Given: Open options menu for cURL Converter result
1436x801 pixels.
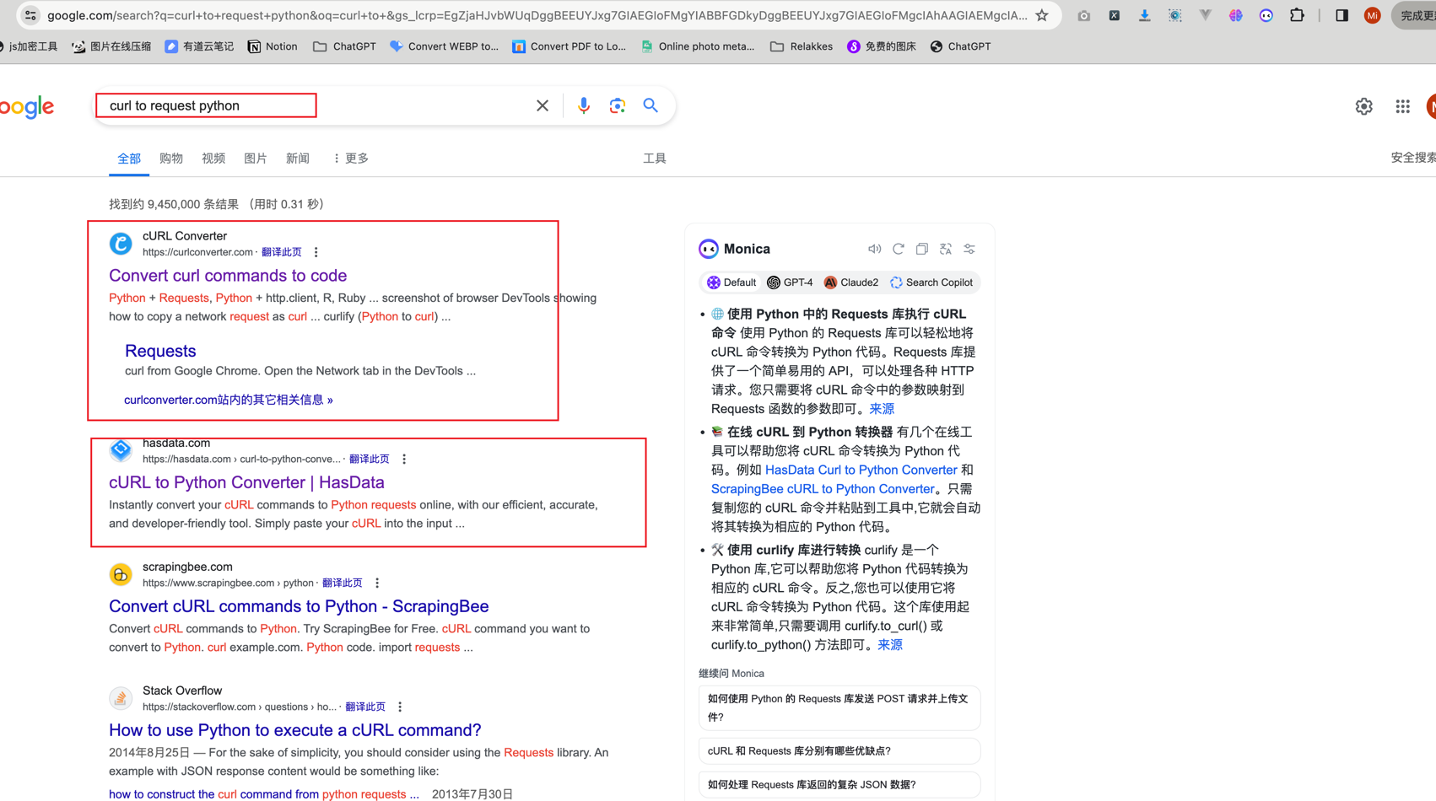Looking at the screenshot, I should (x=316, y=252).
